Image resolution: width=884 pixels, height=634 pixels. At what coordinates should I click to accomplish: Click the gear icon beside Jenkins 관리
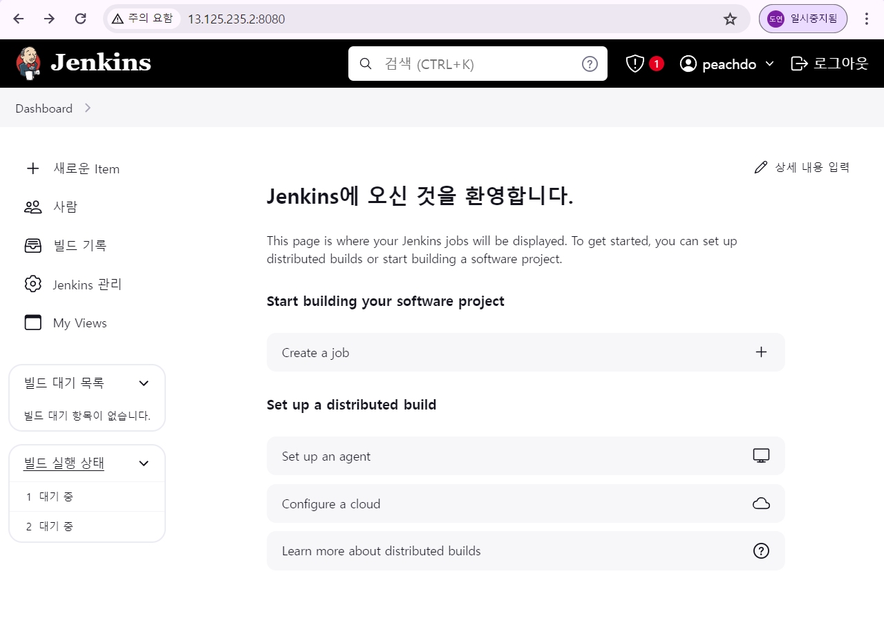point(32,284)
